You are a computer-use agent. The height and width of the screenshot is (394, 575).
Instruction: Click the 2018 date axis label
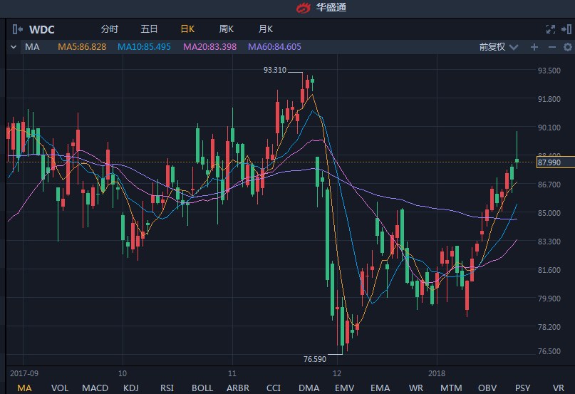pos(436,373)
